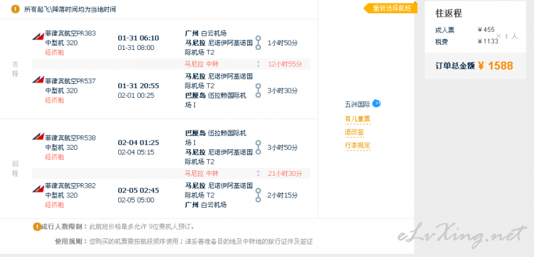Select the text 菲律宾航空PR382
This screenshot has height=257, width=534.
pyautogui.click(x=71, y=186)
